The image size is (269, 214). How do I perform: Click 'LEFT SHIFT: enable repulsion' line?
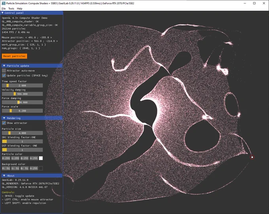click(x=24, y=203)
